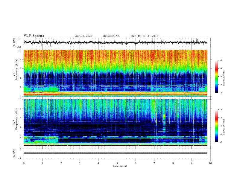Click the green low-frequency patch in ch.1 before 2 min
This screenshot has width=237, height=183.
41,89
